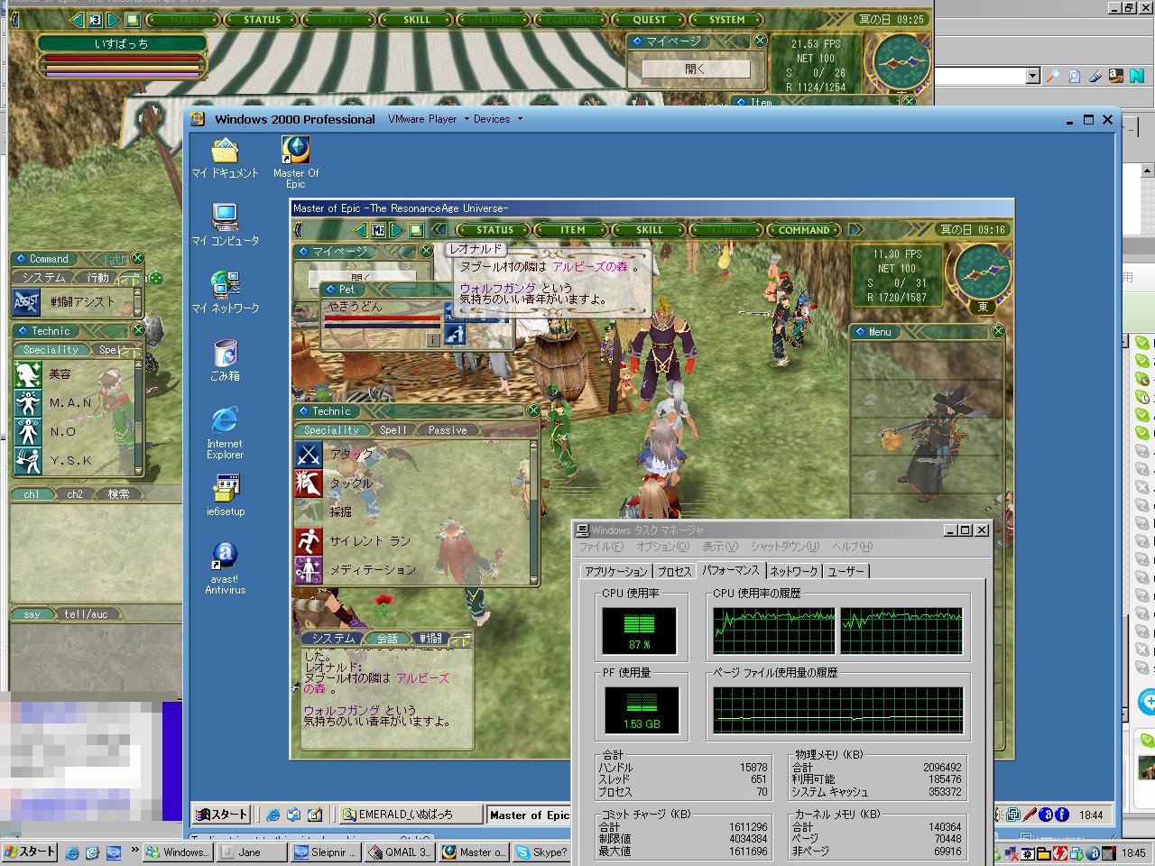Viewport: 1155px width, 866px height.
Task: Select the avast! Antivirus desktop icon
Action: pos(225,568)
